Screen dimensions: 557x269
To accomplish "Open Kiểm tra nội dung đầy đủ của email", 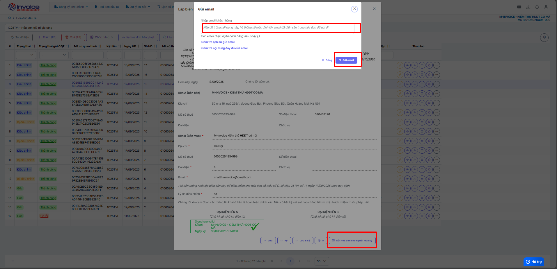I will (224, 48).
